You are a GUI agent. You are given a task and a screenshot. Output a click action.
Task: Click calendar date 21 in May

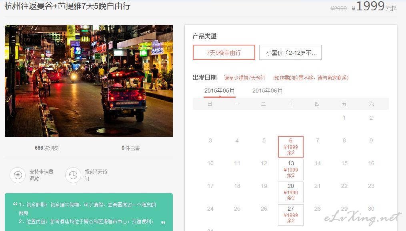tap(318, 186)
